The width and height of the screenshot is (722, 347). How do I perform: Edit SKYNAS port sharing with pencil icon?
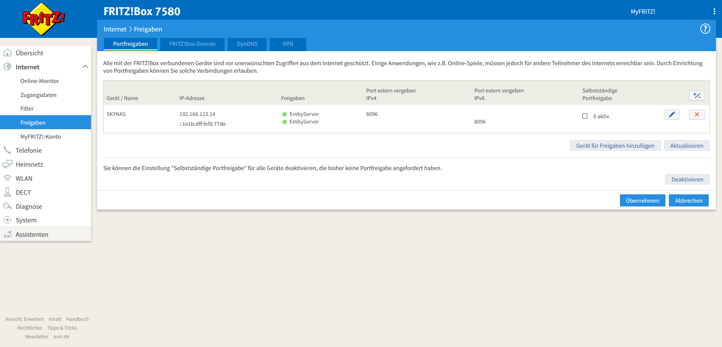672,114
